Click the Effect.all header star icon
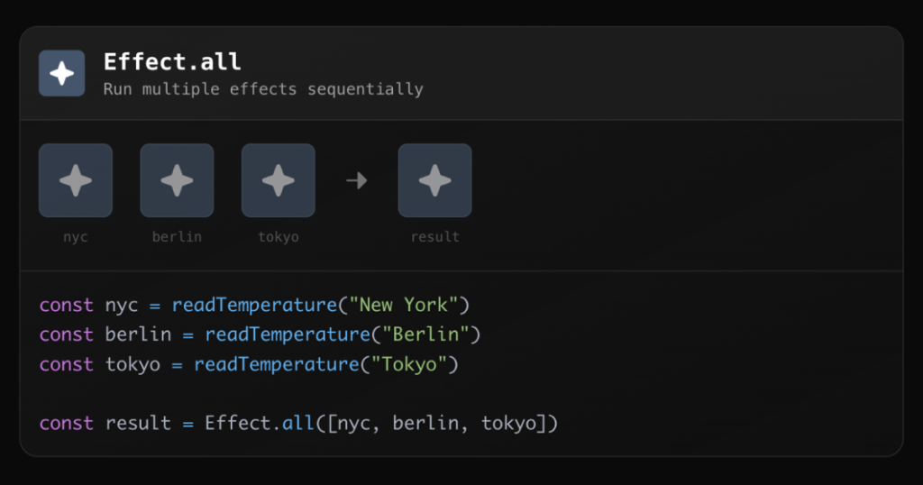923x485 pixels. (61, 73)
